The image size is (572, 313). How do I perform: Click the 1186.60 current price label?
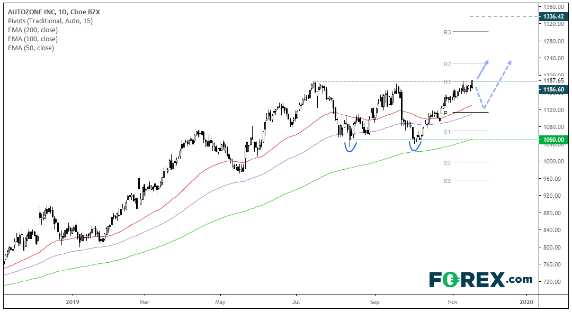[553, 89]
